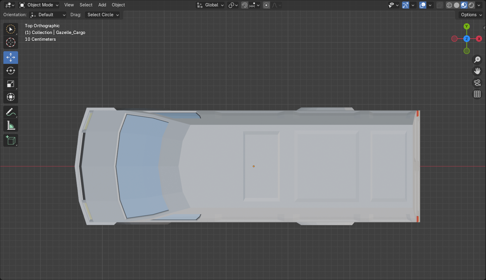Select the Transform tool
The image size is (486, 280).
pyautogui.click(x=11, y=97)
